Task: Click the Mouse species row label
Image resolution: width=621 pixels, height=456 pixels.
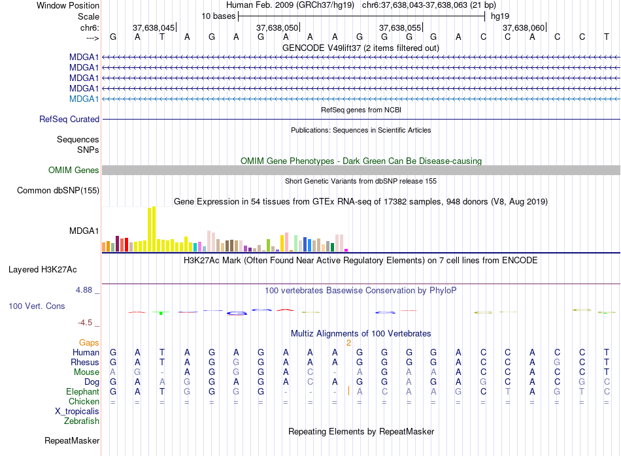Action: coord(86,372)
